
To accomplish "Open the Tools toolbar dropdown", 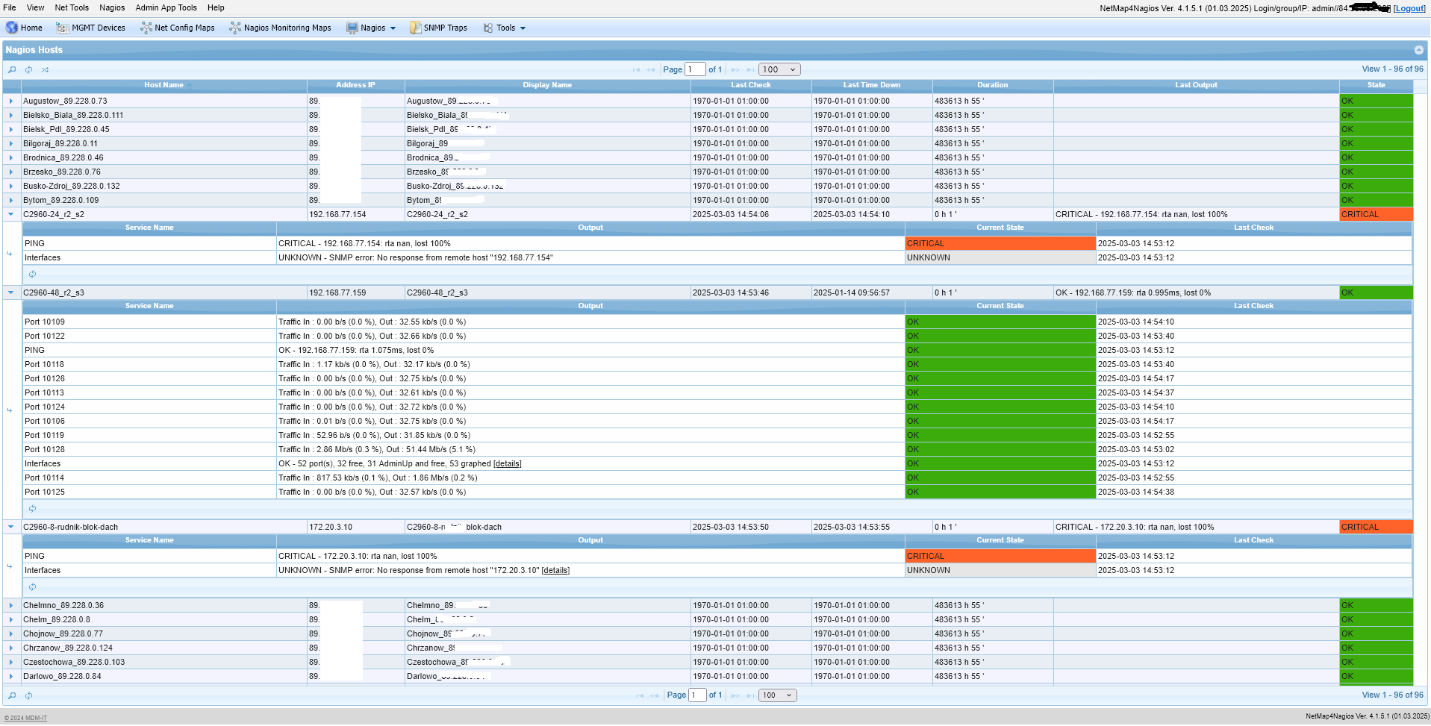I will (x=505, y=28).
